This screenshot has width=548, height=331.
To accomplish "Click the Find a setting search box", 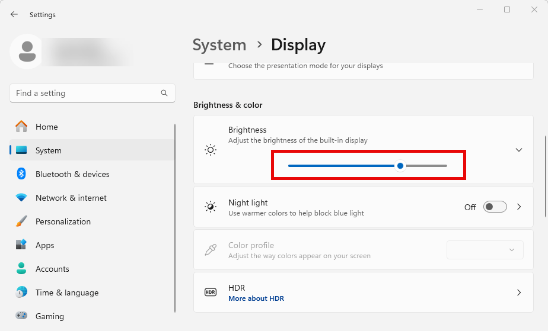I will click(x=86, y=93).
